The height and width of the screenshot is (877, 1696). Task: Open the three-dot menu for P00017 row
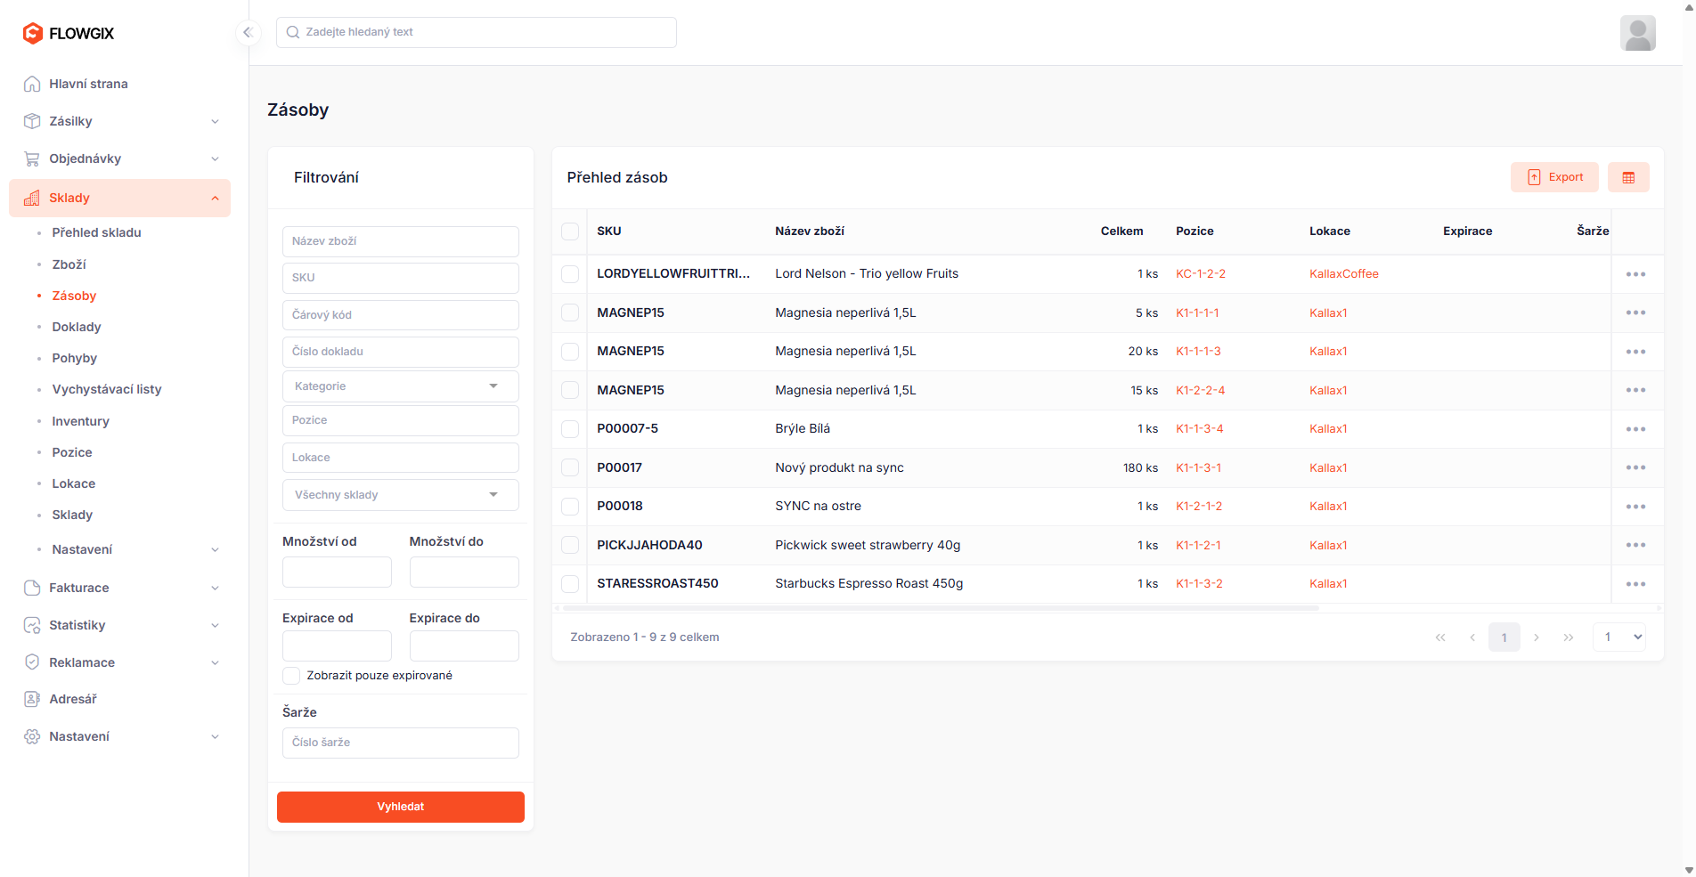click(x=1635, y=467)
